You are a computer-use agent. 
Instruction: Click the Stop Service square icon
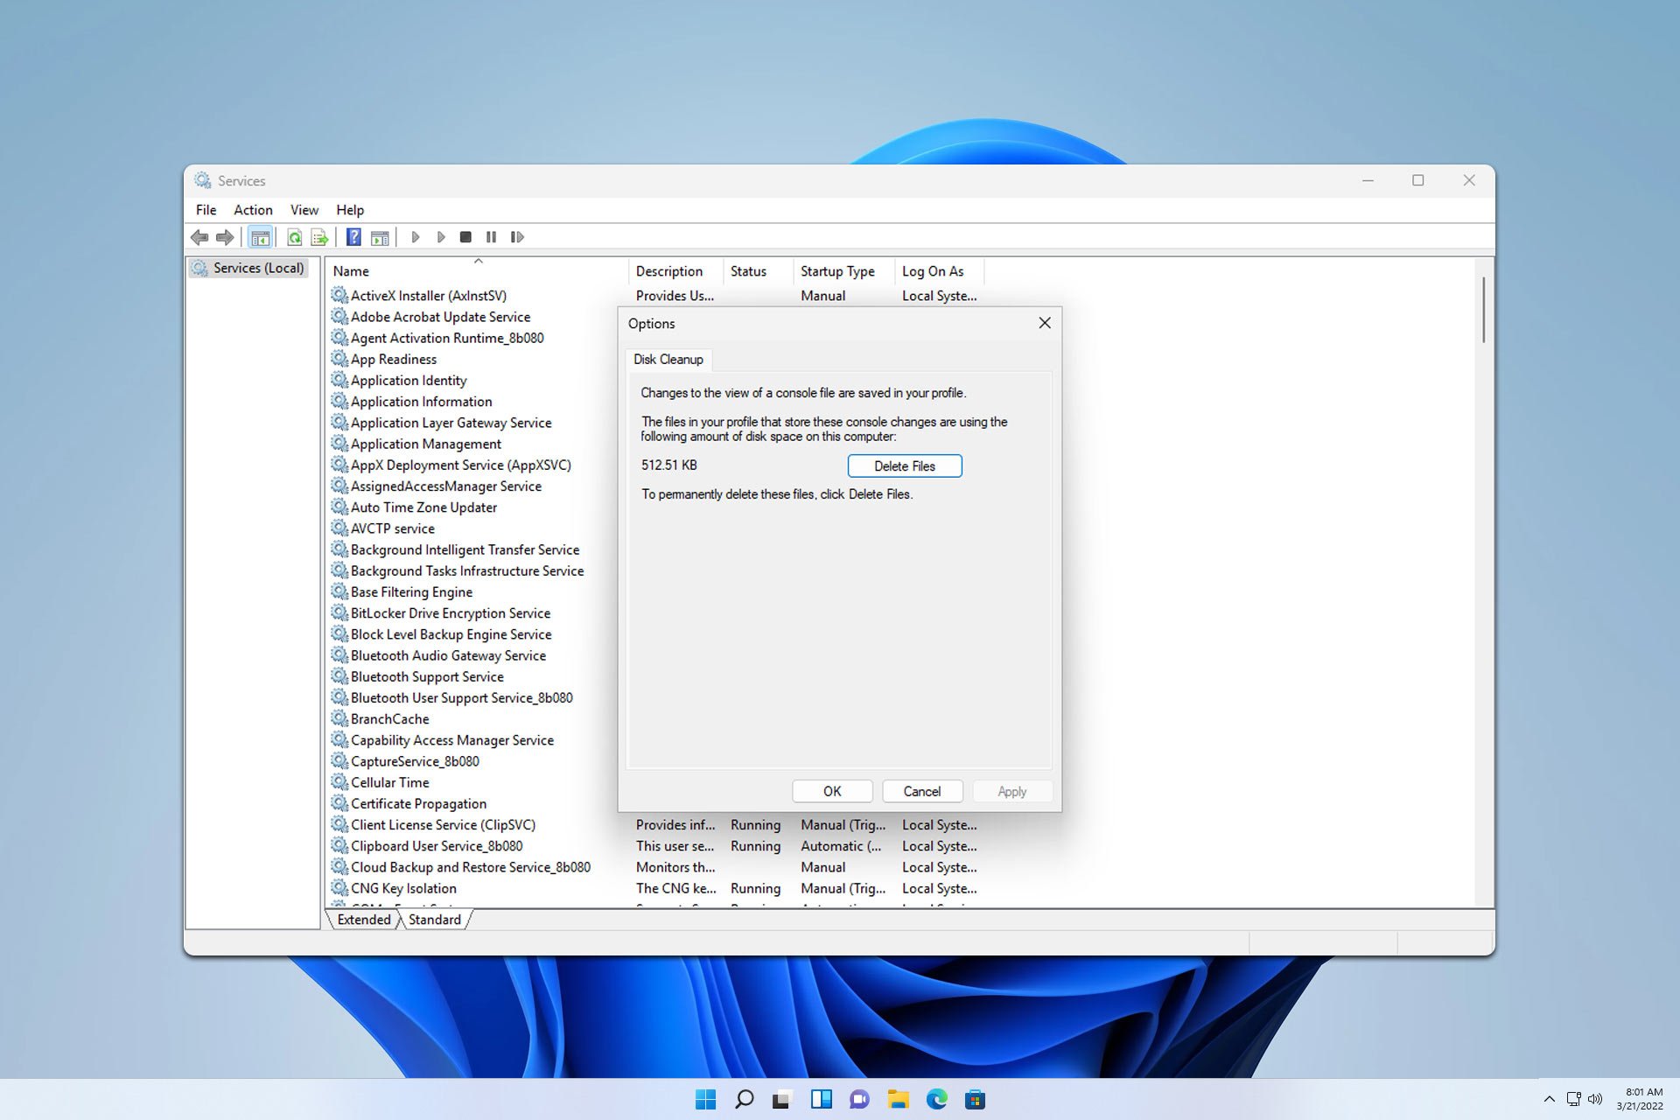tap(466, 236)
